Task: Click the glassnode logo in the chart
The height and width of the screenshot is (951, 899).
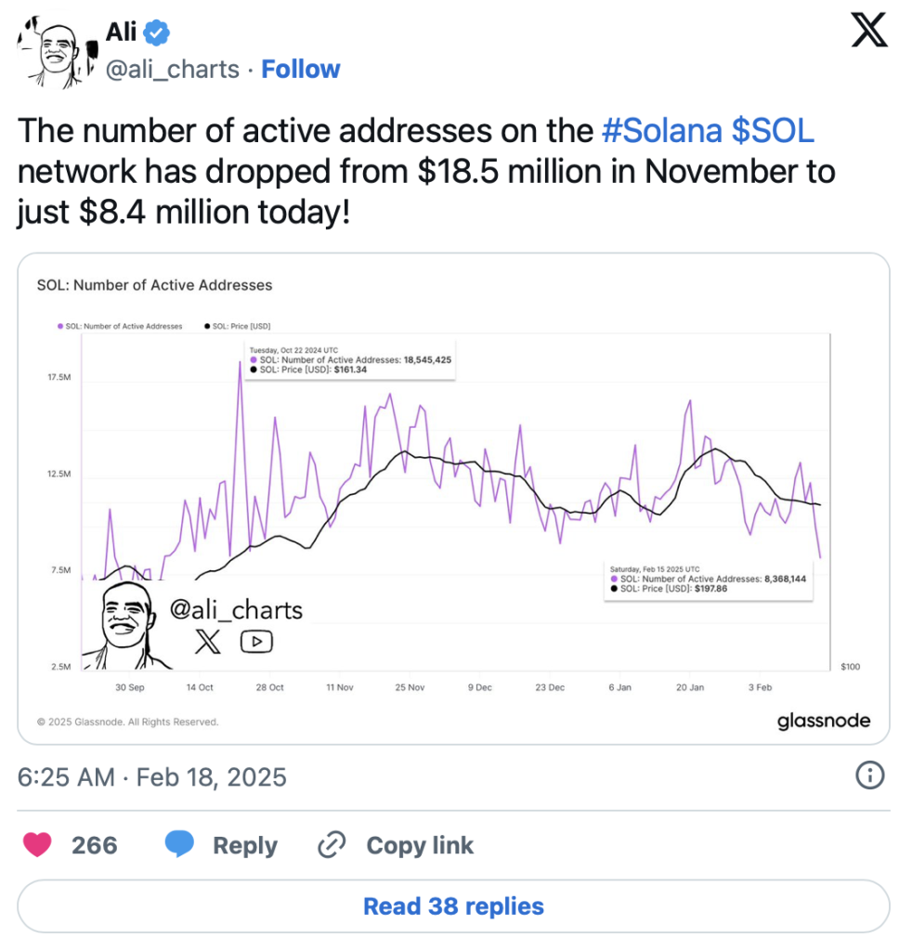Action: point(824,721)
